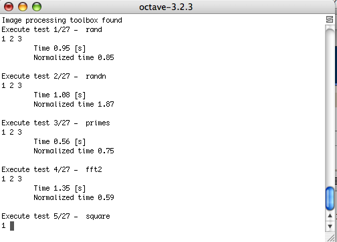This screenshot has height=242, width=337.
Task: Click the 'Execute test 1/27 - rand' line
Action: click(x=52, y=29)
